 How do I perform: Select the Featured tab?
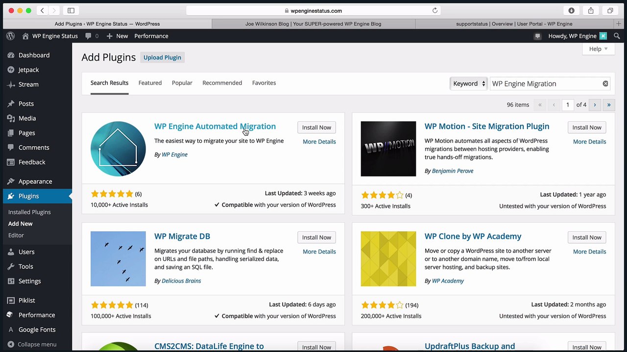[x=150, y=83]
